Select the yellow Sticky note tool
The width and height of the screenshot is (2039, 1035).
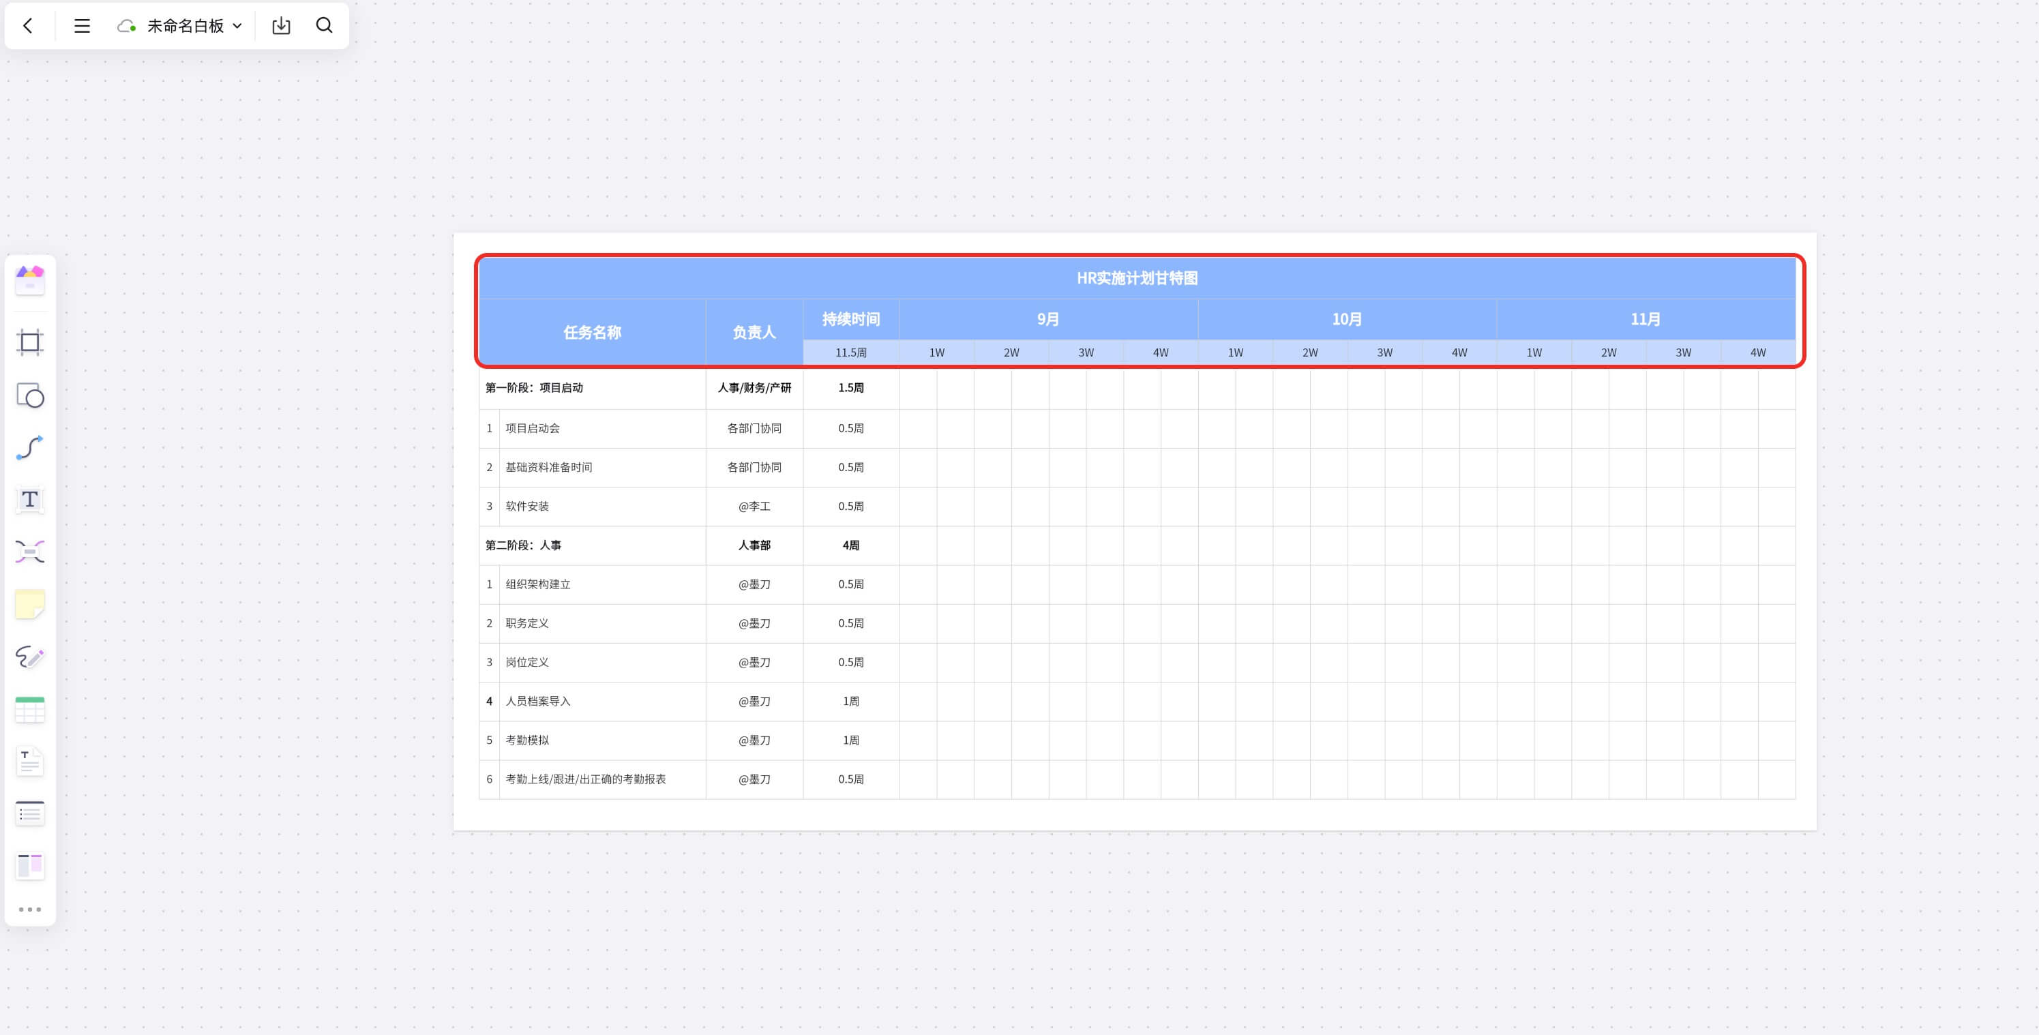tap(30, 605)
